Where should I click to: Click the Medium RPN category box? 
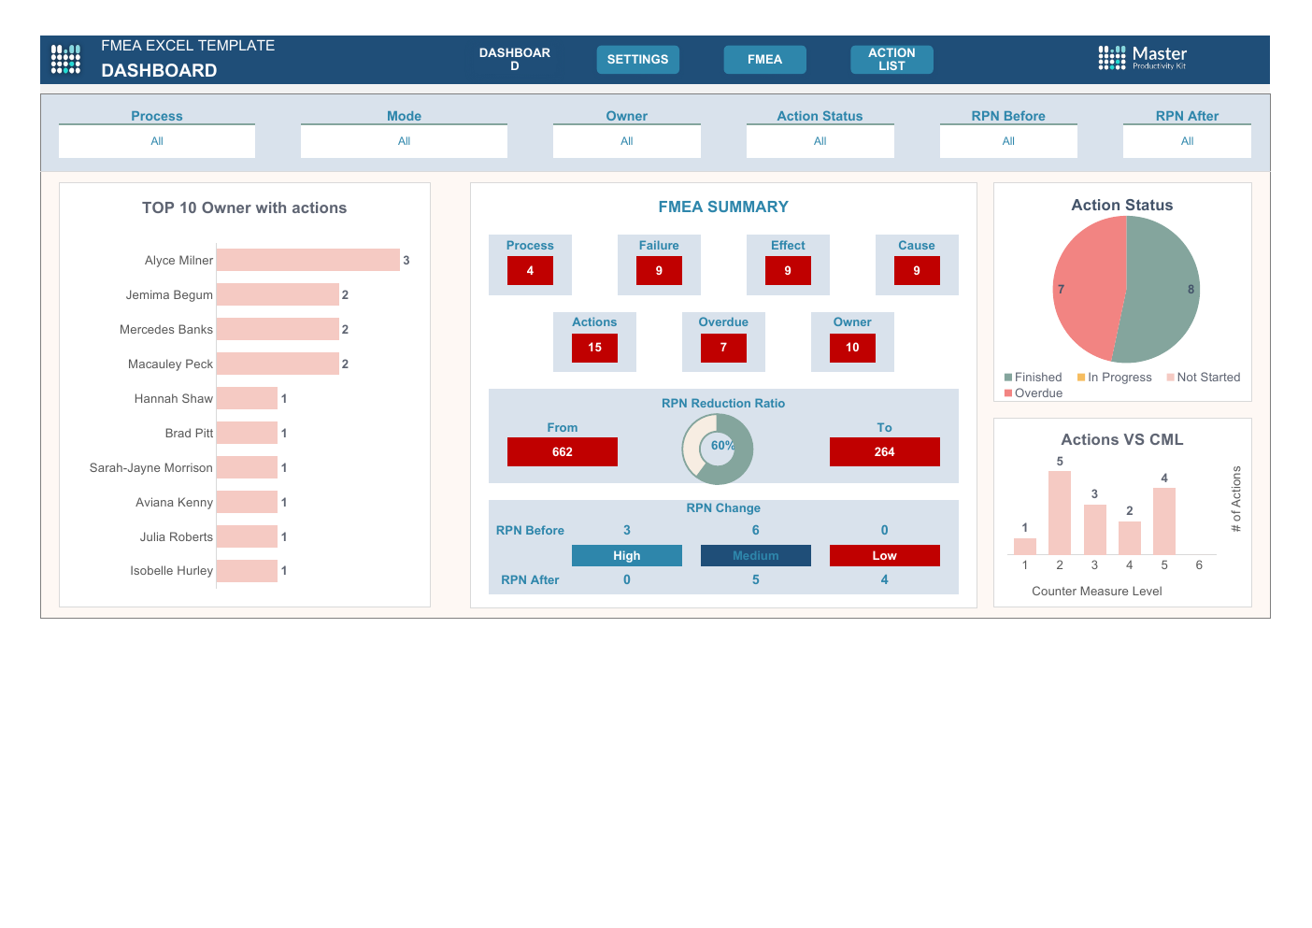[x=756, y=555]
